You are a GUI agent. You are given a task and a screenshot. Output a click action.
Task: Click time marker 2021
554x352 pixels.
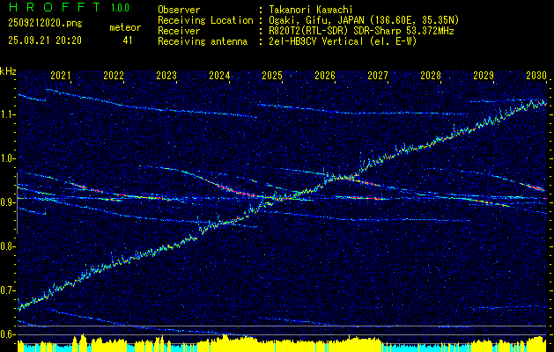[61, 76]
